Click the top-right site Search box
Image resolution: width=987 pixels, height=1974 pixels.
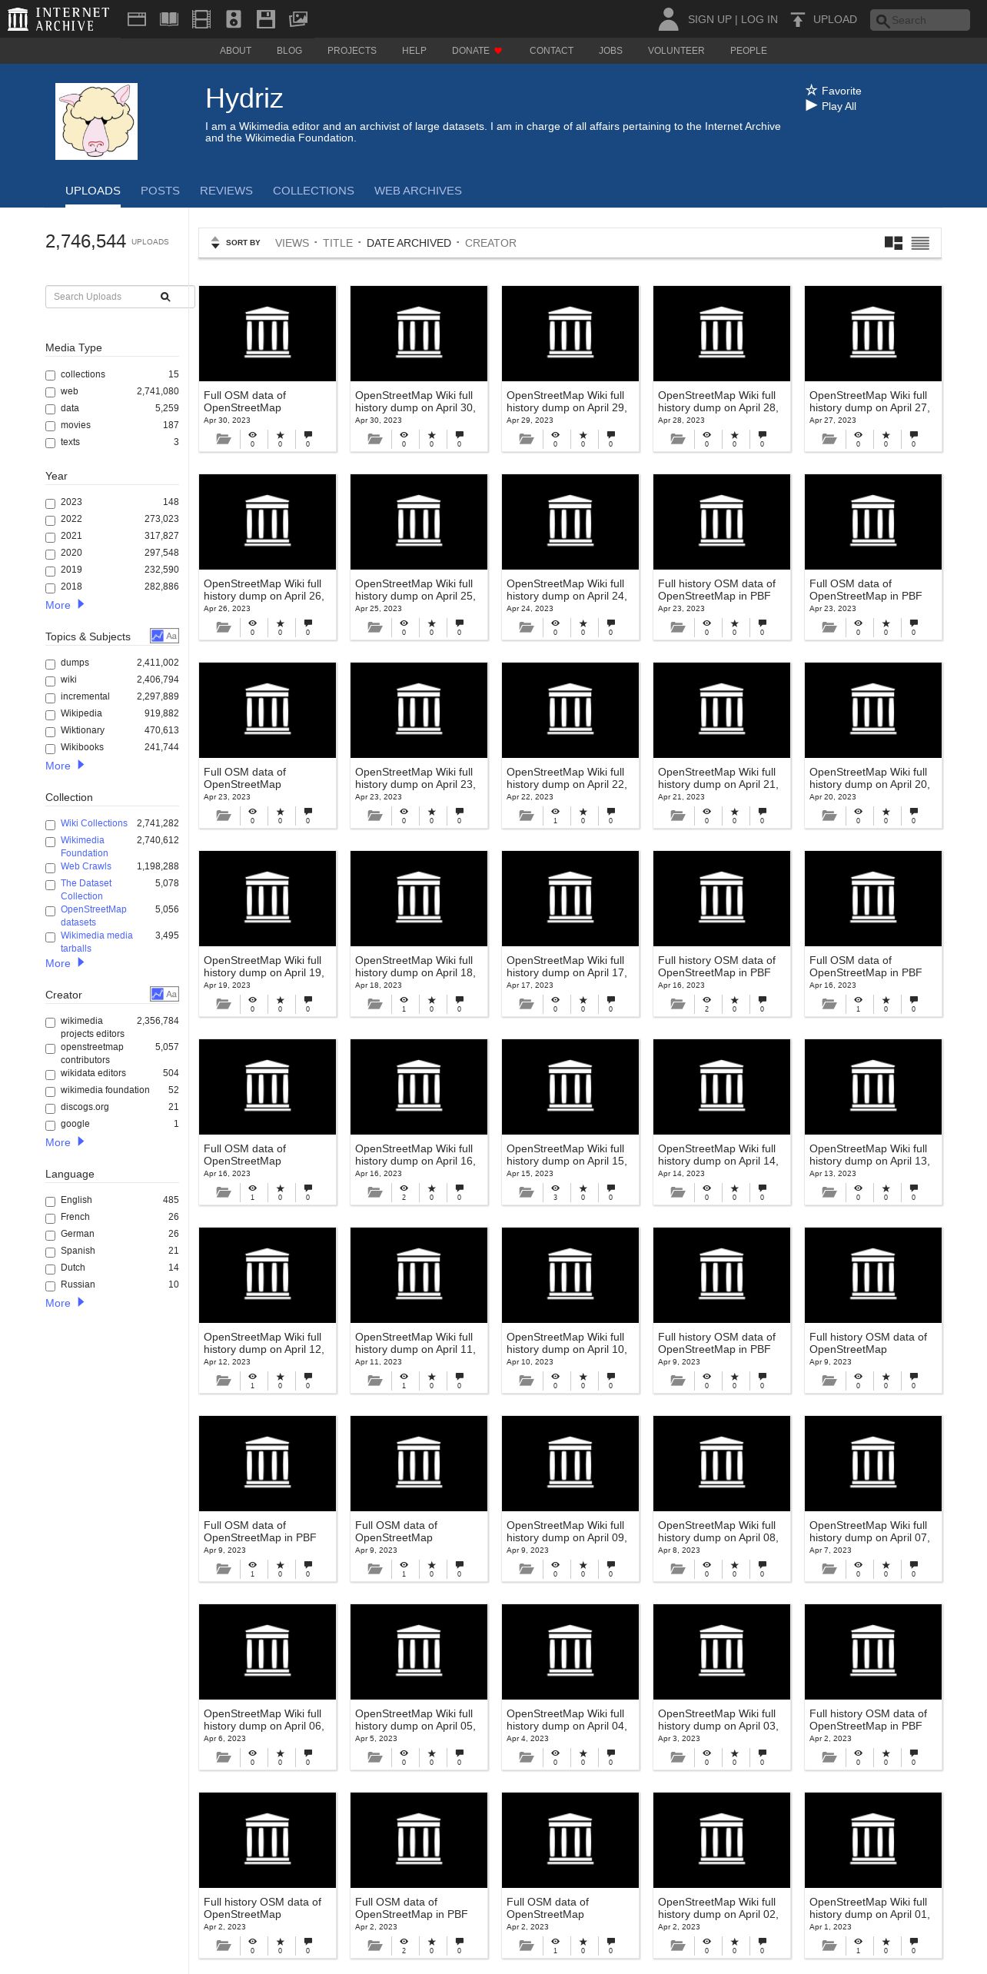[920, 20]
